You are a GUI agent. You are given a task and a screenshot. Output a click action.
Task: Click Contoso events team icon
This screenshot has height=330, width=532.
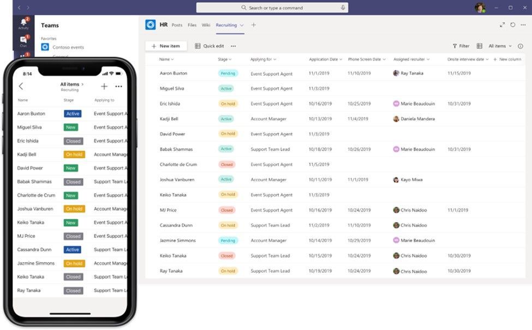pos(45,47)
